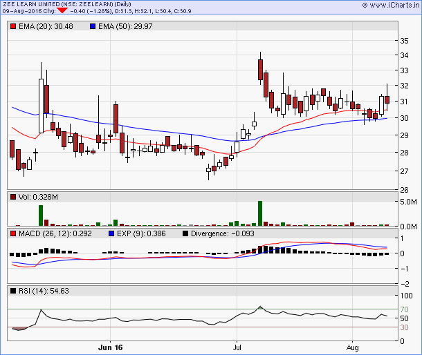Image resolution: width=422 pixels, height=355 pixels.
Task: Click the dark red Vol legend swatch
Action: [x=13, y=197]
